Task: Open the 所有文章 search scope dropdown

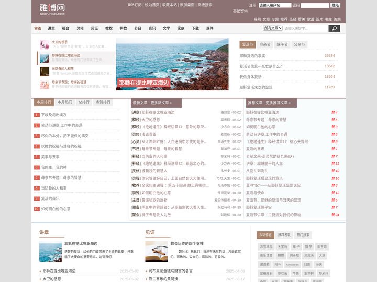Action: pos(273,28)
